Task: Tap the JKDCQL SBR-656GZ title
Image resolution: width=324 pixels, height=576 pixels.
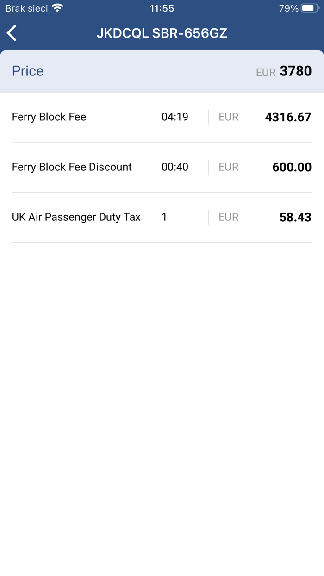Action: (x=162, y=33)
